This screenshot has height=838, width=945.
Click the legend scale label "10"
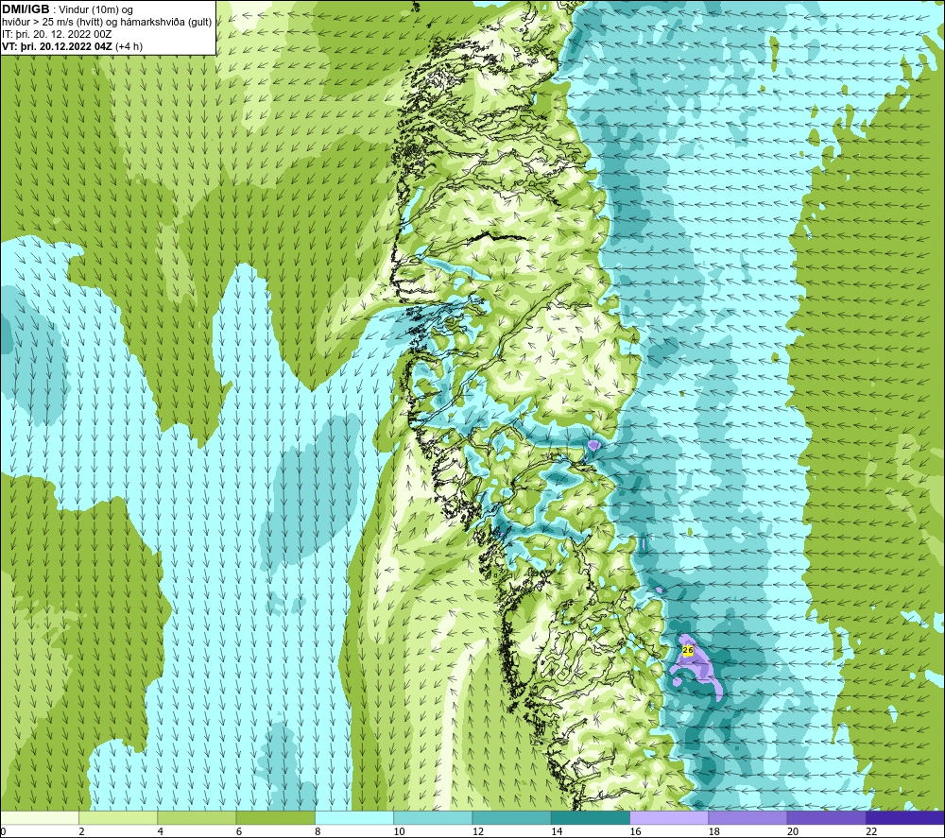(x=399, y=832)
